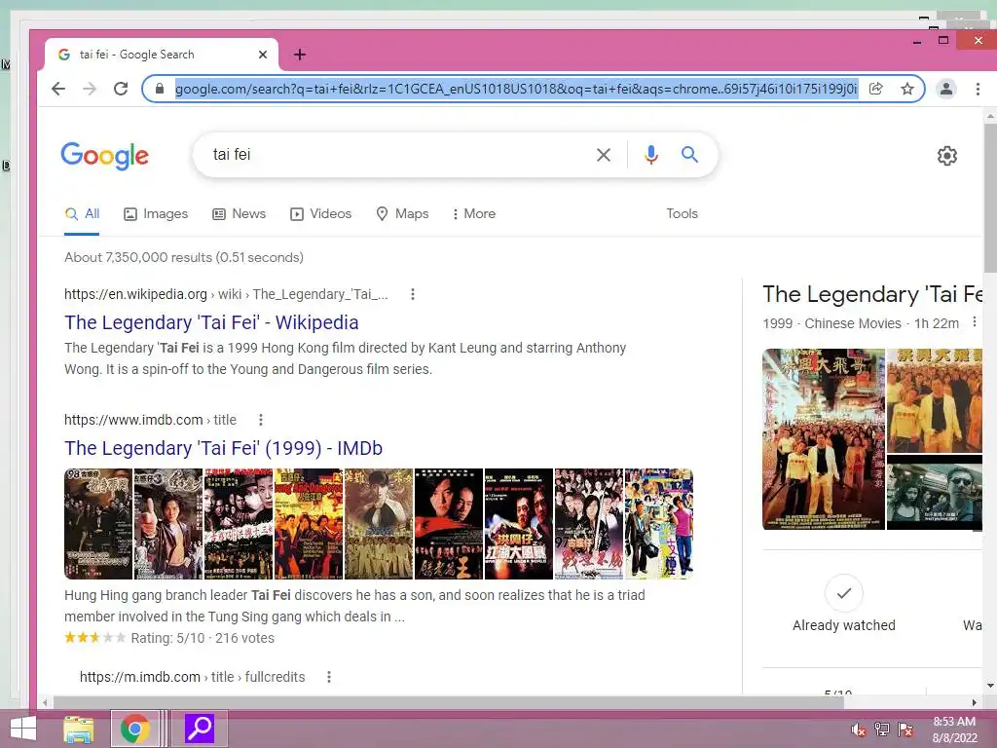997x748 pixels.
Task: Open Action Center flag icon
Action: point(905,729)
